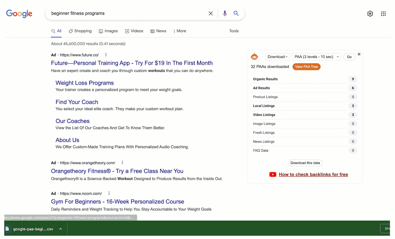Open chevron menu for downloaded CSV file
This screenshot has width=395, height=239.
coord(61,229)
